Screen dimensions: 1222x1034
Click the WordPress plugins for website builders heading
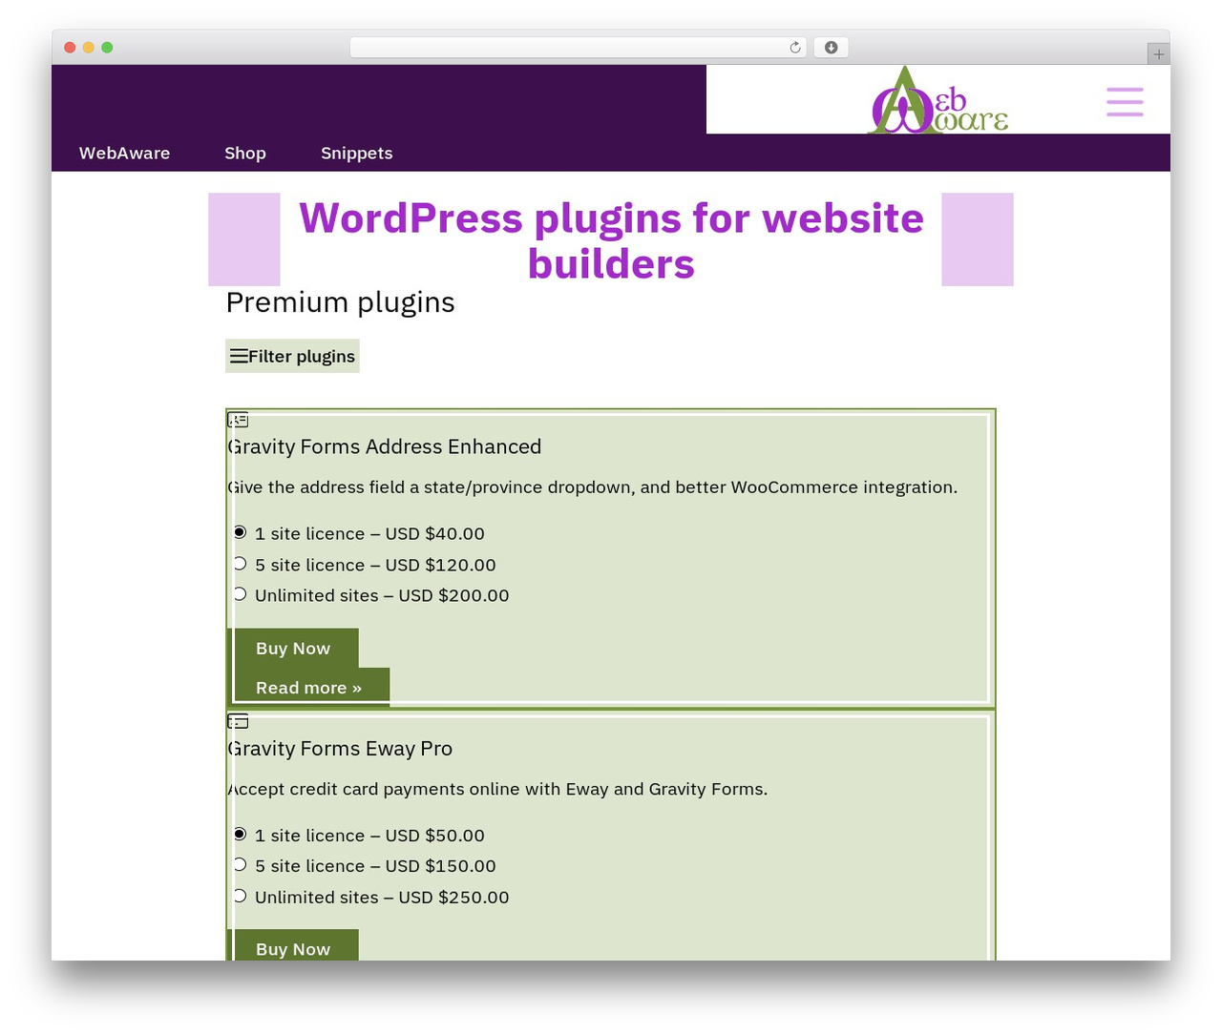tap(611, 240)
